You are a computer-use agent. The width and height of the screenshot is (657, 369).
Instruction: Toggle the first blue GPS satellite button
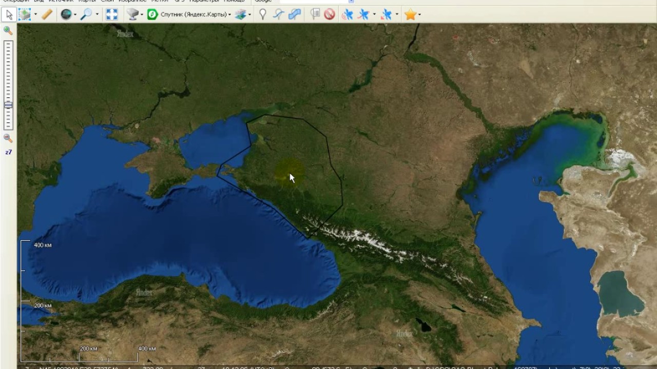tap(347, 14)
